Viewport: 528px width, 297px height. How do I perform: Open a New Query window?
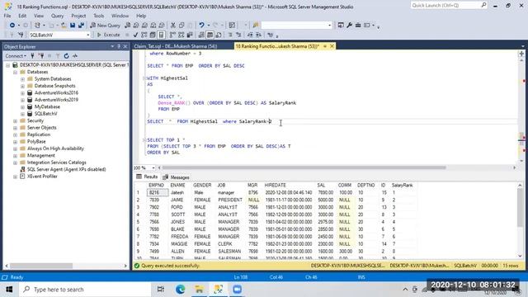pos(105,26)
